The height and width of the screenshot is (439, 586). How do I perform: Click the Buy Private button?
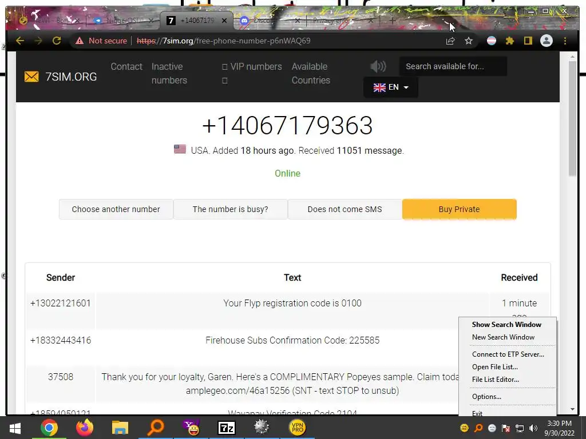460,209
